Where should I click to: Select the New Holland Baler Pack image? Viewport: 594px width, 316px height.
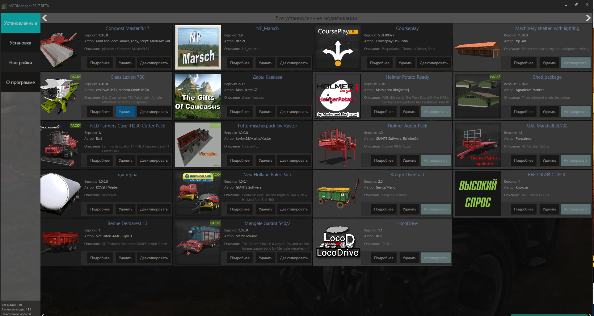(198, 193)
